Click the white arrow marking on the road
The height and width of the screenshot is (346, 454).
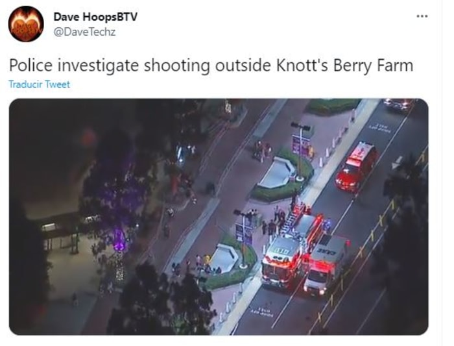pos(398,162)
